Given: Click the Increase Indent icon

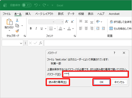Looking at the screenshot, I should point(103,28).
